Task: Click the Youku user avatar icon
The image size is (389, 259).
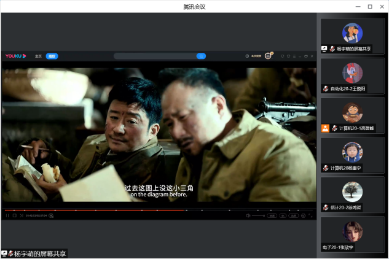Action: pyautogui.click(x=268, y=56)
